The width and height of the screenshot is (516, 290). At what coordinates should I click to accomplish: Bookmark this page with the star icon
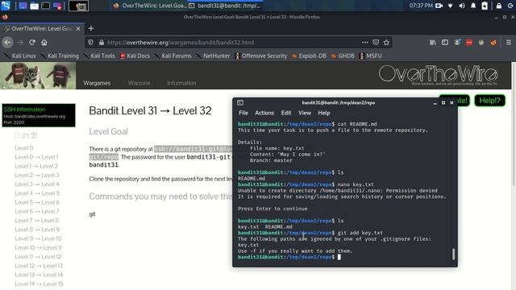click(x=386, y=43)
